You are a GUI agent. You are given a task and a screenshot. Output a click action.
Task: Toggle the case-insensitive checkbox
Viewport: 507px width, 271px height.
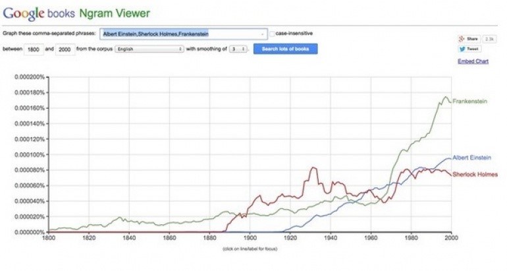273,33
